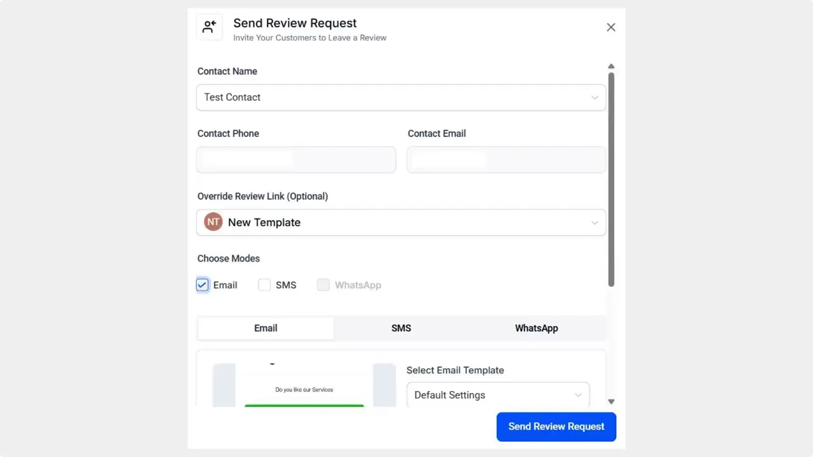Open the Default Settings email template dropdown
813x457 pixels.
point(497,395)
